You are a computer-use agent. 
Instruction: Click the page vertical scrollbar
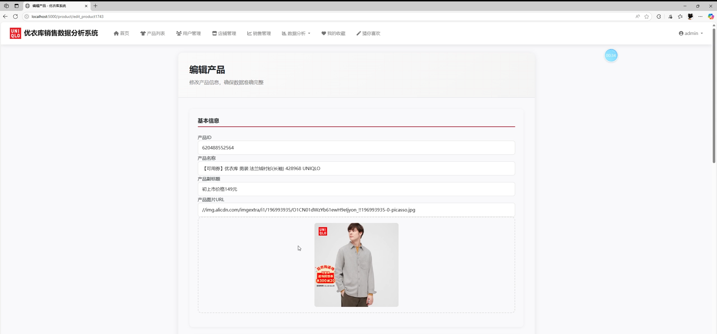(x=714, y=95)
